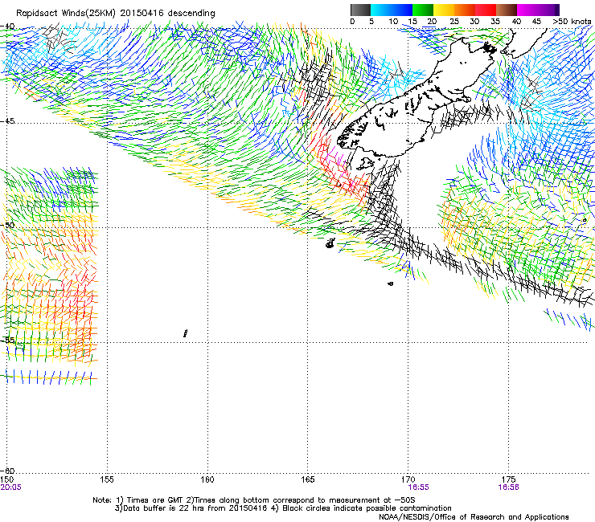595x522 pixels.
Task: Click the '30' legend scale label
Action: coord(474,21)
